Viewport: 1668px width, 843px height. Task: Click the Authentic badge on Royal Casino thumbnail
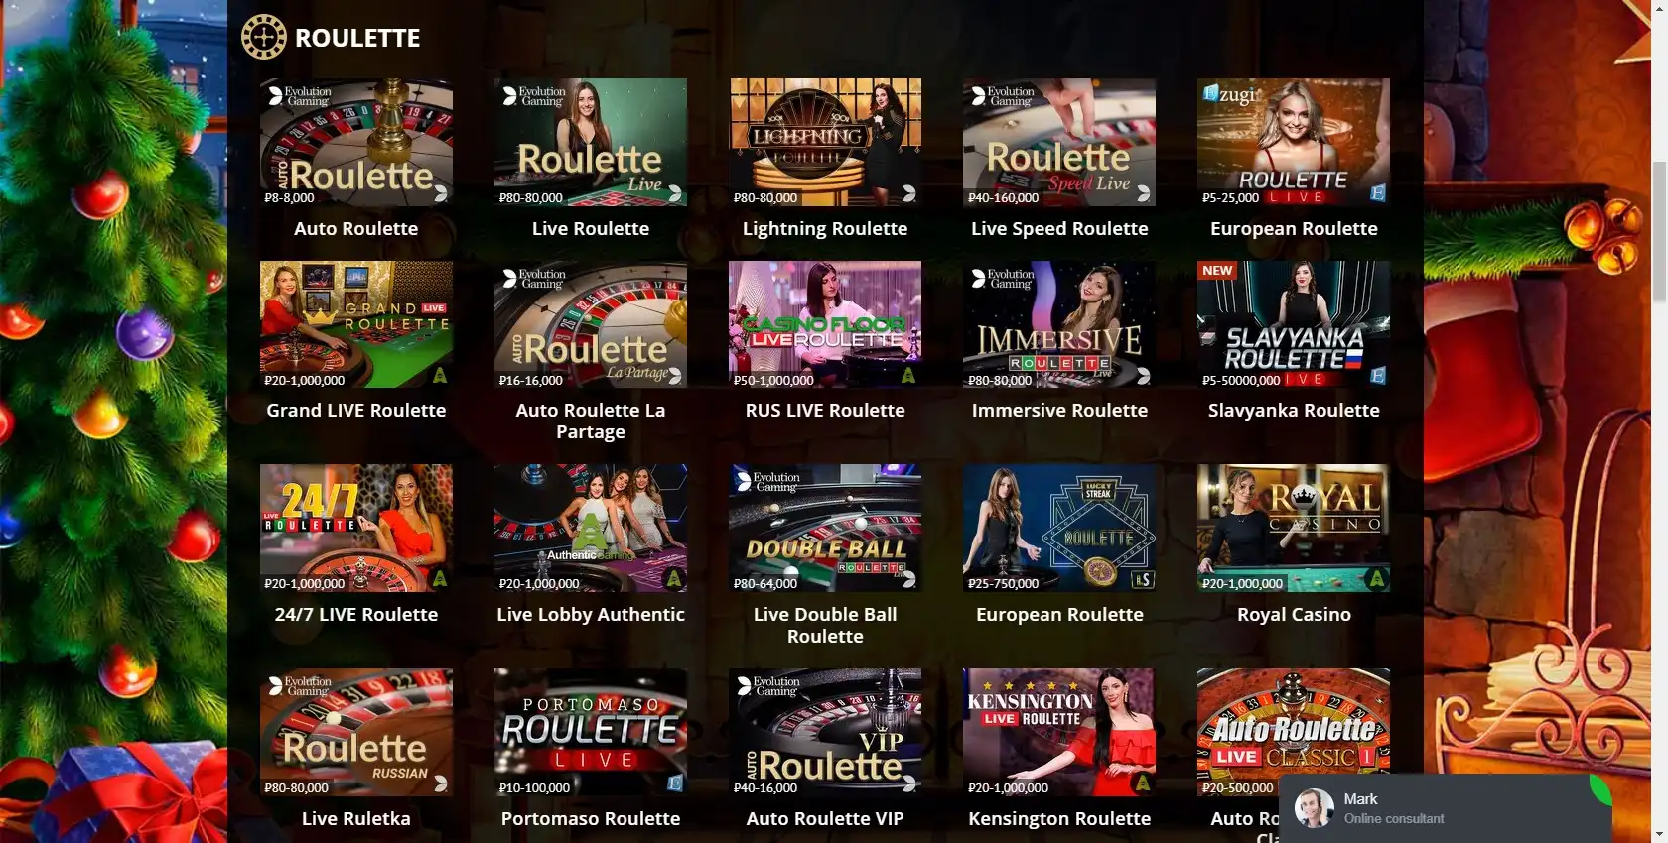click(x=1377, y=579)
